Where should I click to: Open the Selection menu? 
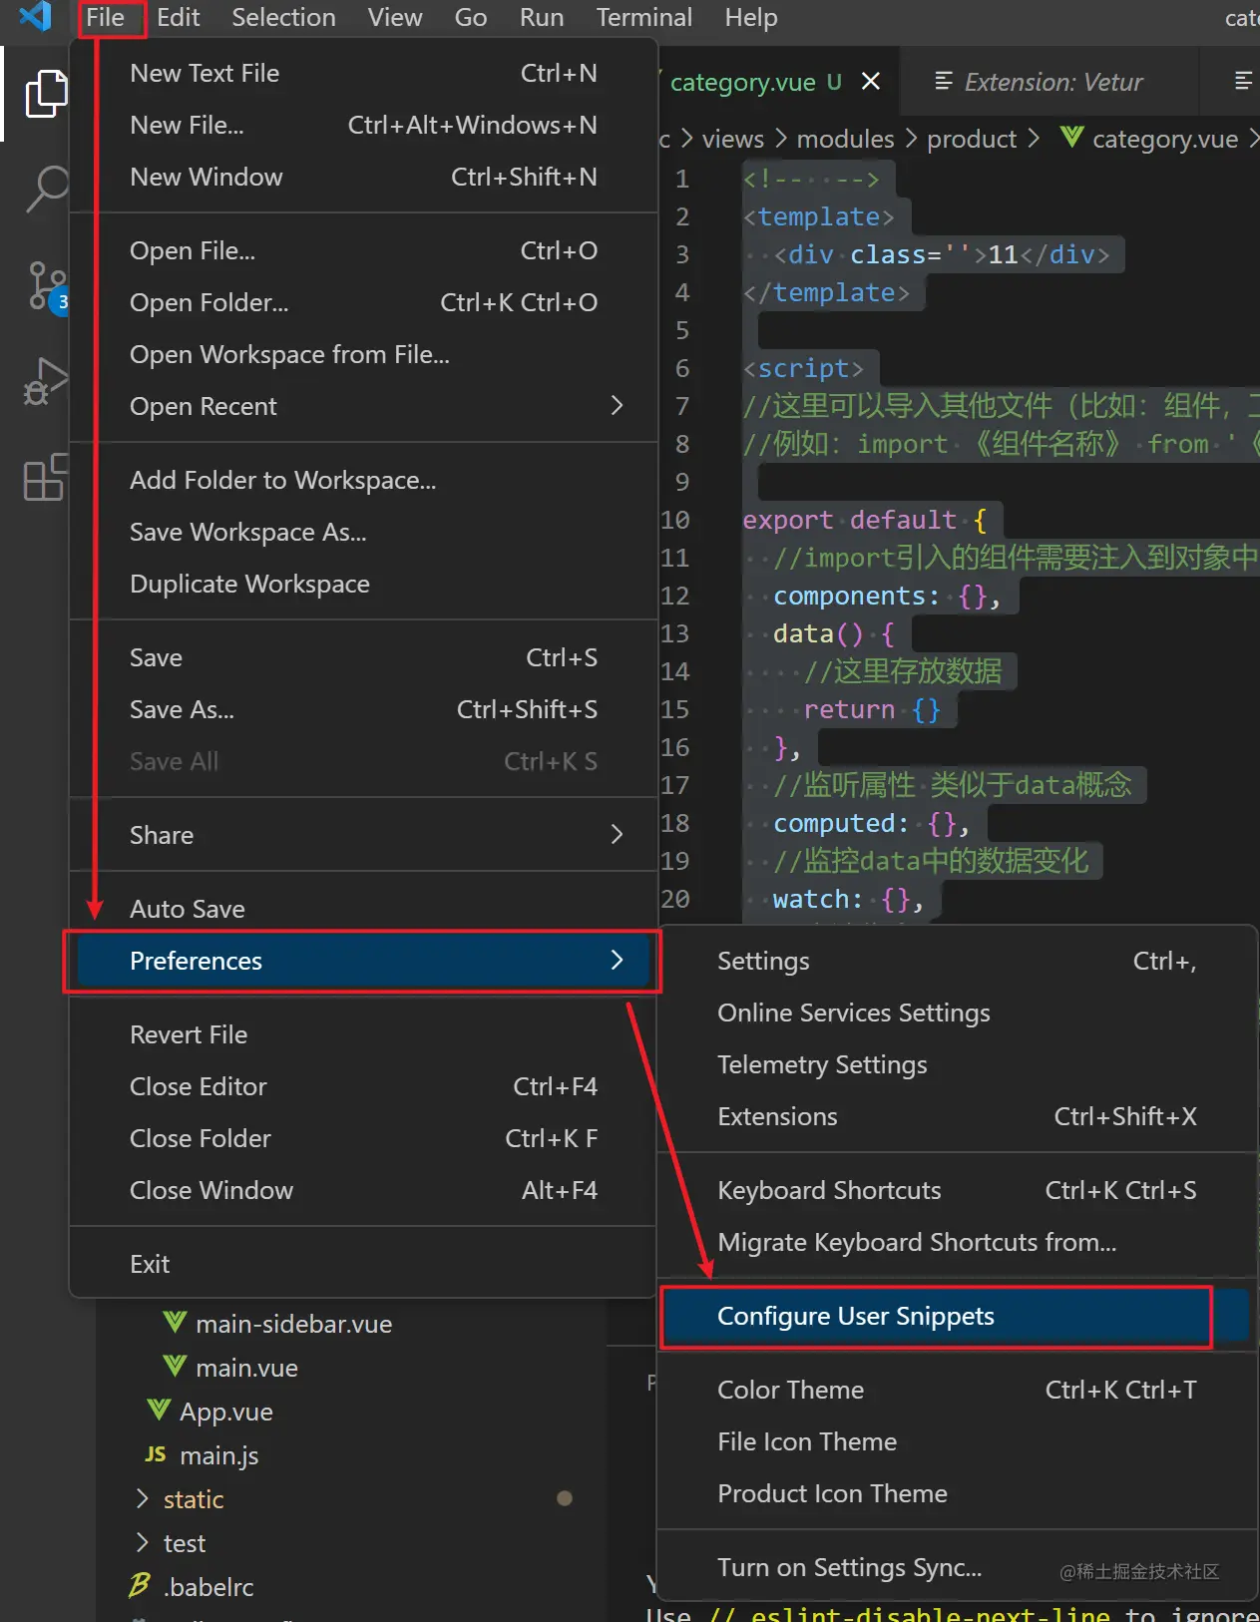(x=283, y=17)
